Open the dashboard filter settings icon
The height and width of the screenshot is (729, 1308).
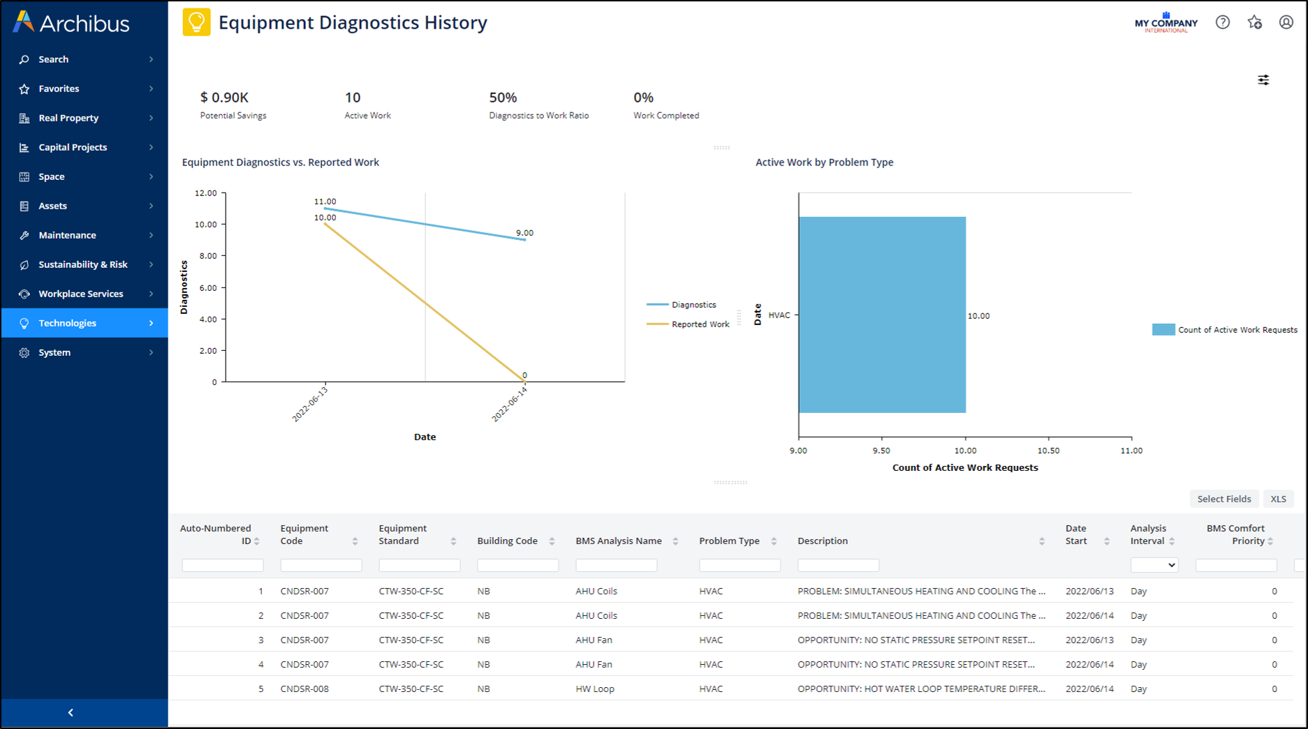(x=1263, y=80)
